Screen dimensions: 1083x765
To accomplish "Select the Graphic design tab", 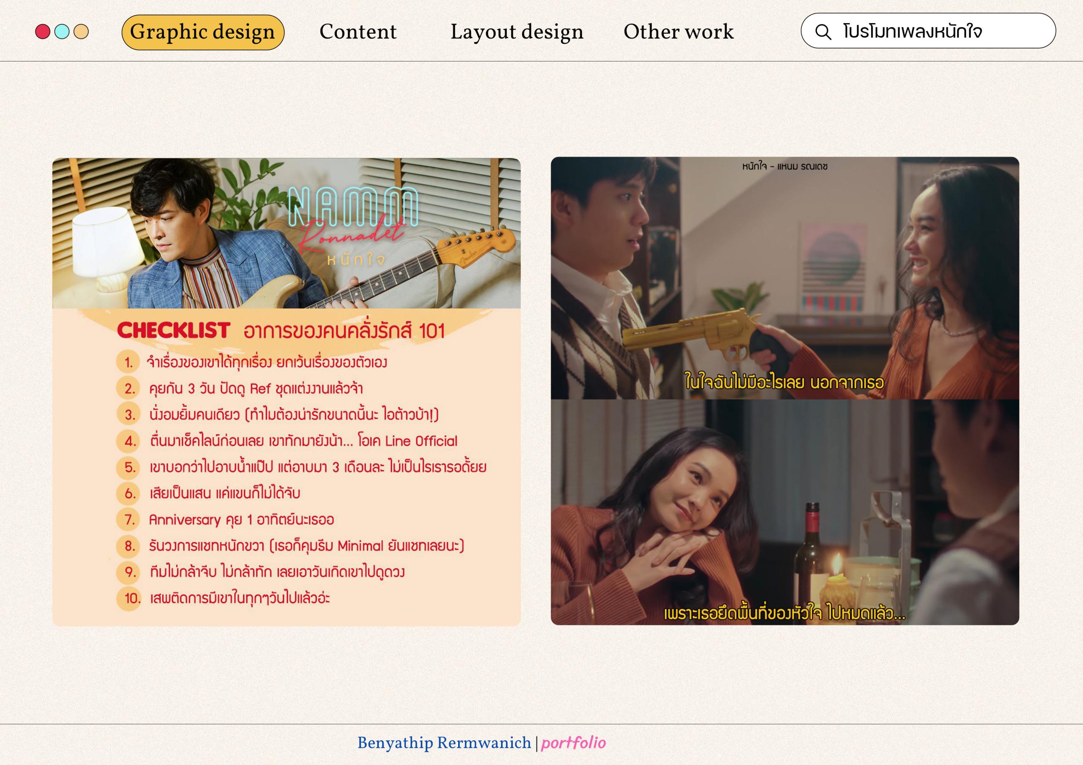I will point(203,32).
